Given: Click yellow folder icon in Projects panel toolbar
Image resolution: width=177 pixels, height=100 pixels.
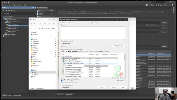Looking at the screenshot, I should click(x=11, y=11).
